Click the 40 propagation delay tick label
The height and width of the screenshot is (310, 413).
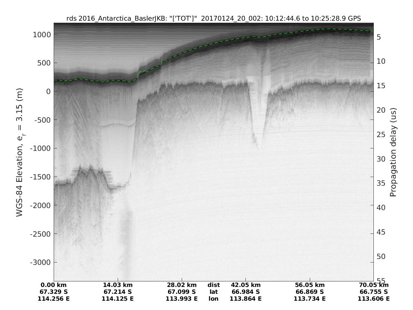pyautogui.click(x=380, y=208)
